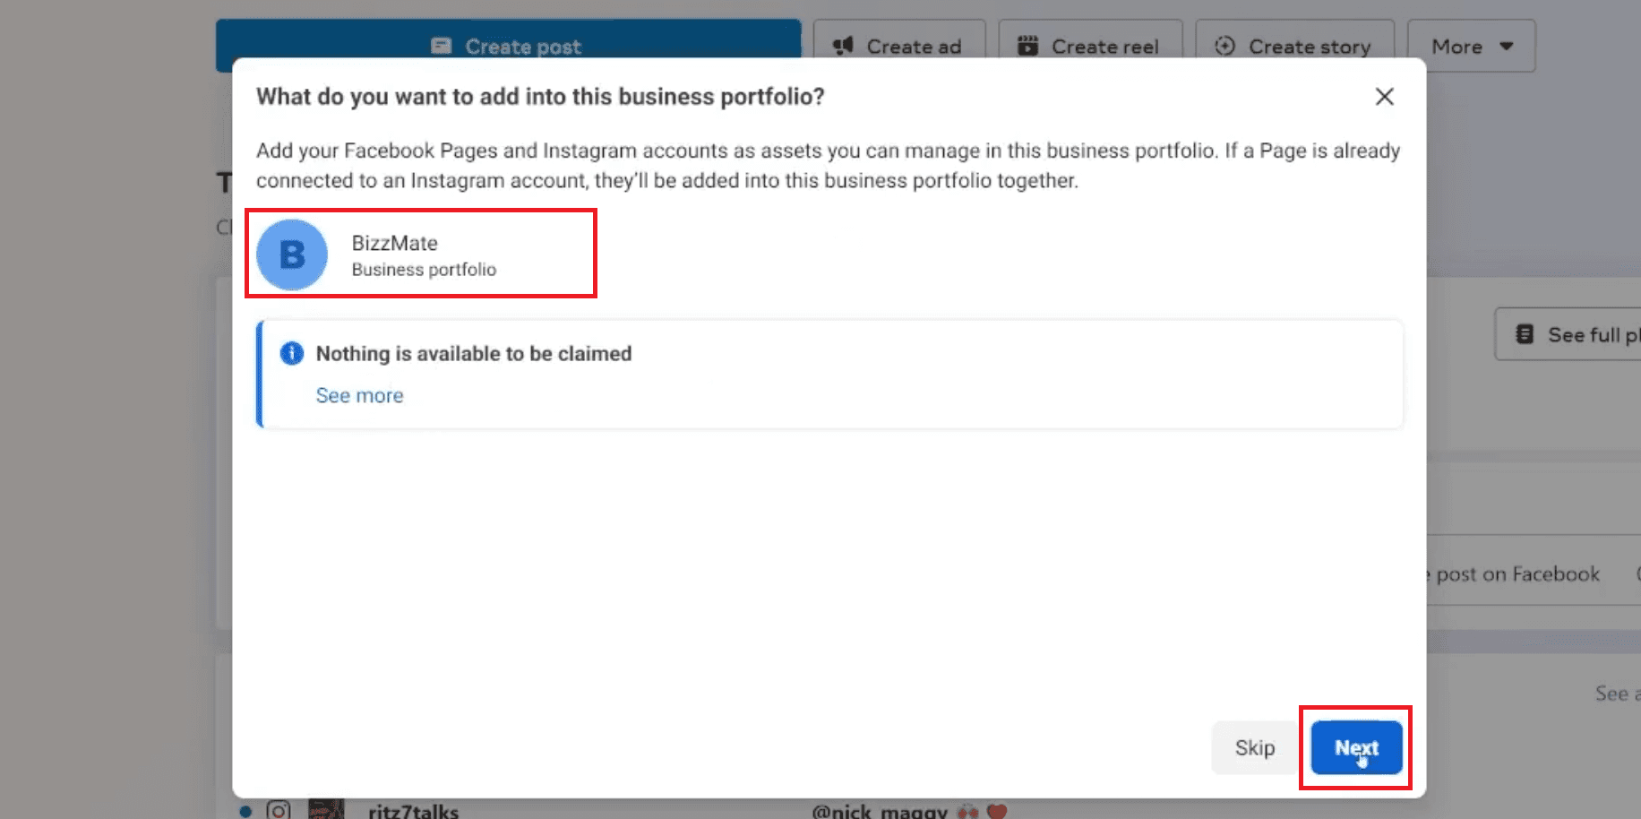
Task: Click the Create reel clapperboard icon
Action: coord(1028,43)
